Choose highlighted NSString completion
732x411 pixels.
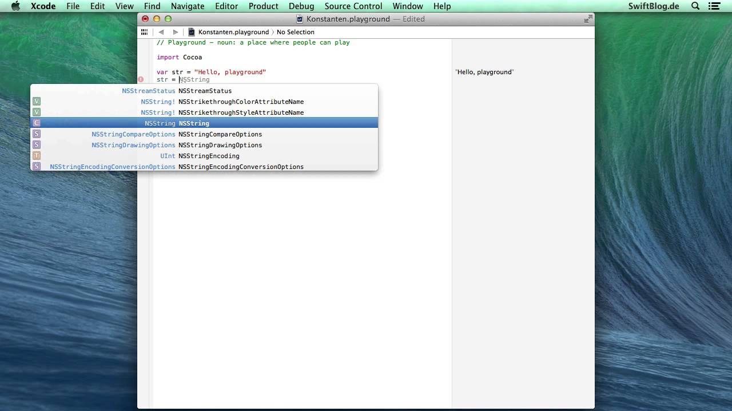204,123
